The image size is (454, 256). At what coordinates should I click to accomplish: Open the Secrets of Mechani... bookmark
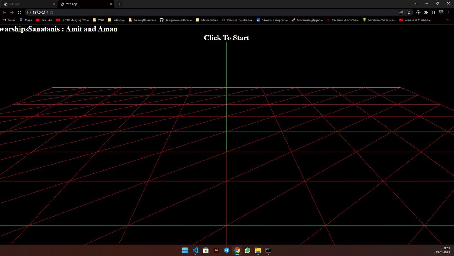tap(415, 20)
